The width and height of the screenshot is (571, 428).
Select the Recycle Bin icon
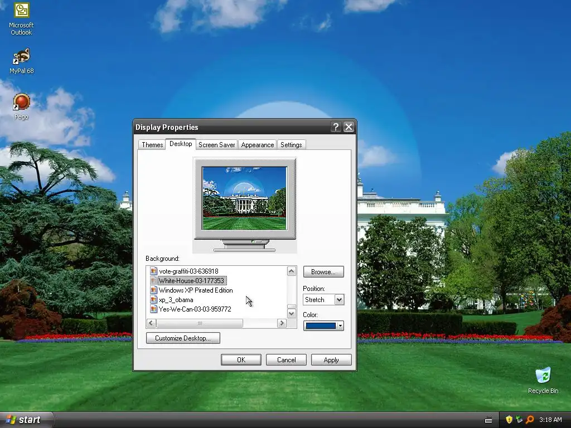coord(543,380)
